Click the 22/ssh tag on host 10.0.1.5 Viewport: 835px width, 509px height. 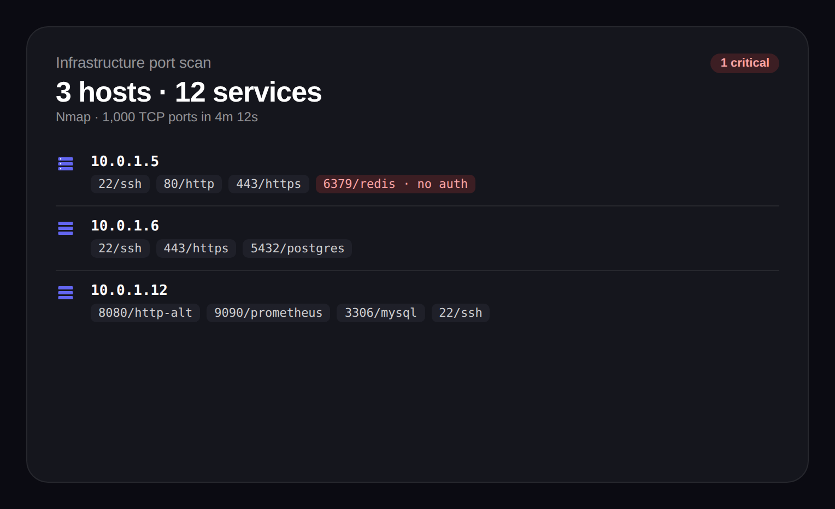tap(120, 184)
